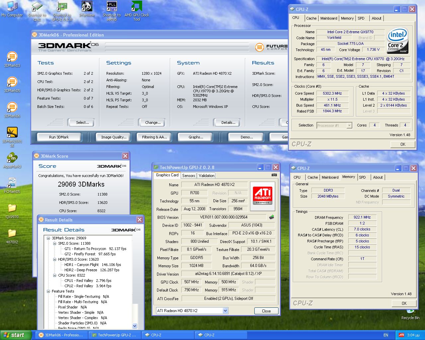Click Futuremark logo in 3DMark06 window
This screenshot has height=340, width=425.
271,47
